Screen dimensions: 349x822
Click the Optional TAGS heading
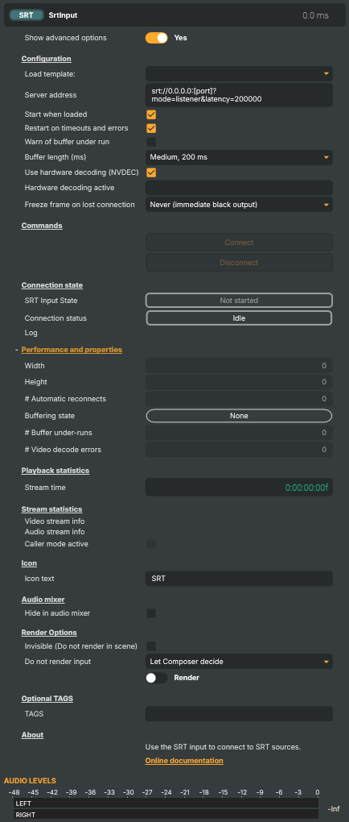[47, 698]
